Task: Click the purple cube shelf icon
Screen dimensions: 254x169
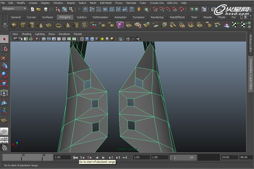Action: (120, 25)
